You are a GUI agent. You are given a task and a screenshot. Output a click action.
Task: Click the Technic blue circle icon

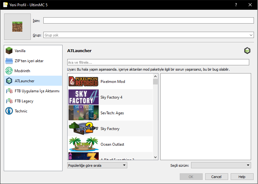point(9,111)
